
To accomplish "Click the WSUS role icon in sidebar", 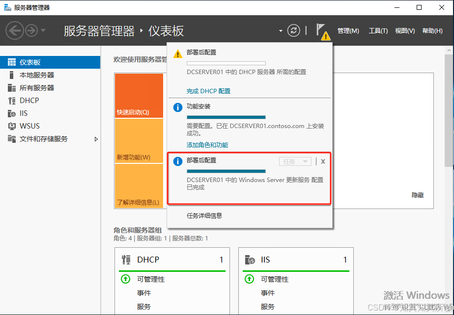I will point(12,126).
